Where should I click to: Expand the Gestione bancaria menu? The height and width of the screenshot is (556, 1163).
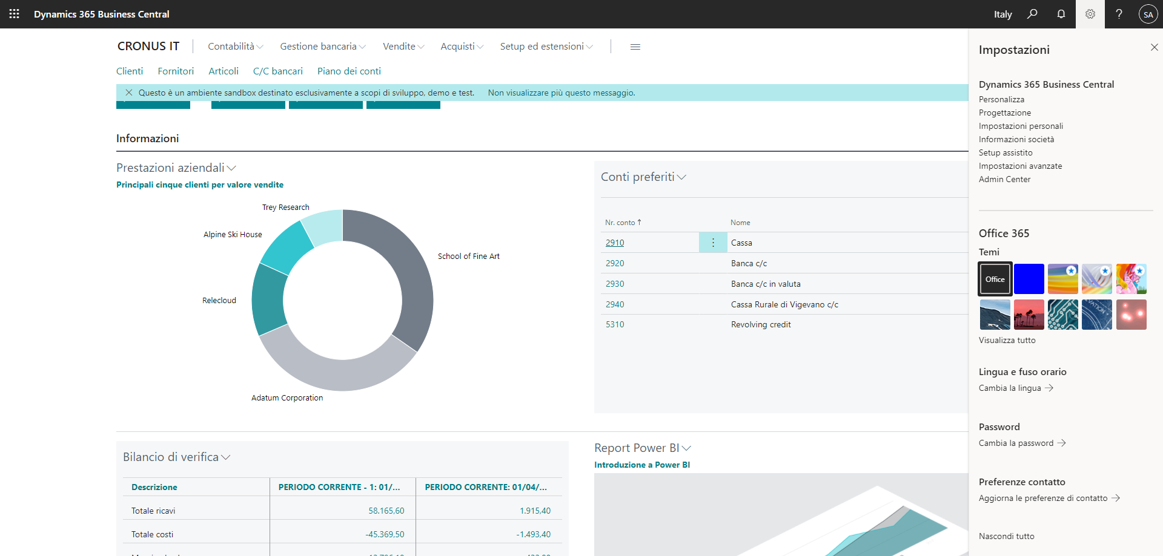[x=323, y=47]
